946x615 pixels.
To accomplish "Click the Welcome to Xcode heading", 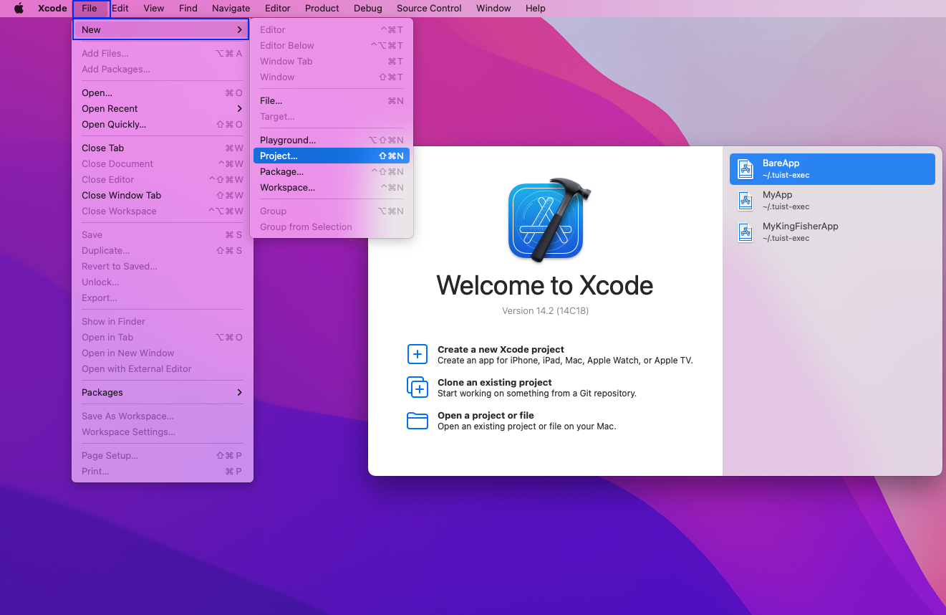I will [x=545, y=285].
